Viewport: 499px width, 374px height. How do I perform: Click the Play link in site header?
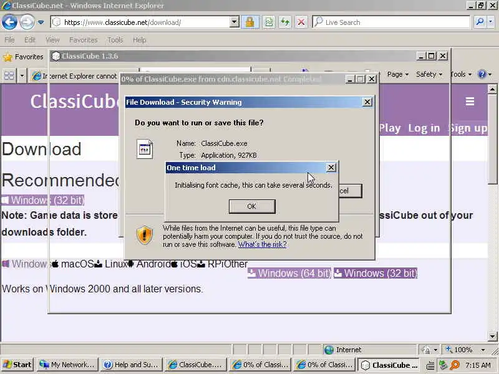(389, 128)
